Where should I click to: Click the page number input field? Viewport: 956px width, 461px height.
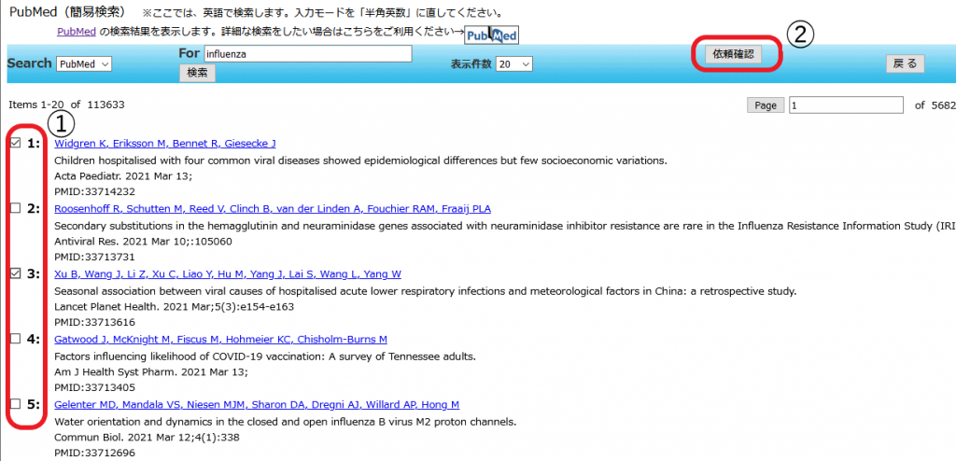click(x=846, y=105)
